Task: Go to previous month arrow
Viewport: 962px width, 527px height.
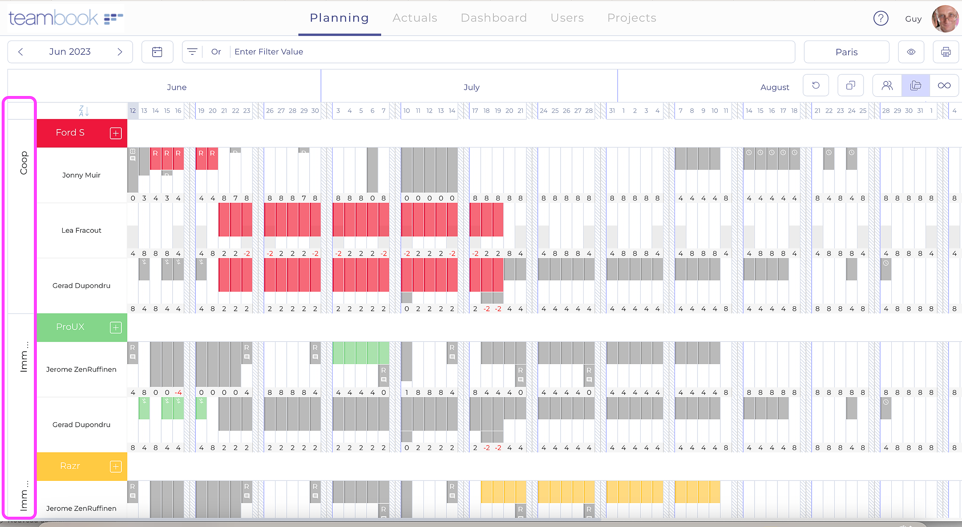Action: point(21,52)
